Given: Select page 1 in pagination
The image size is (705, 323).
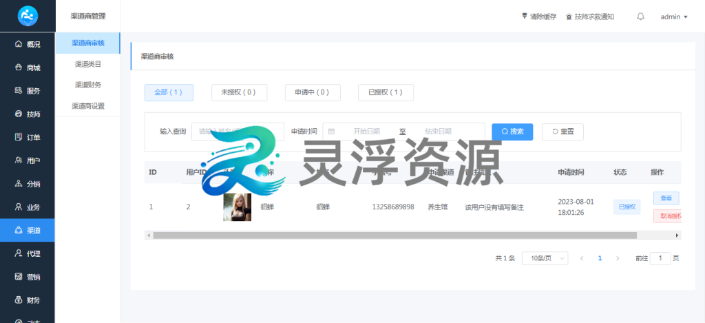Looking at the screenshot, I should click(x=600, y=258).
